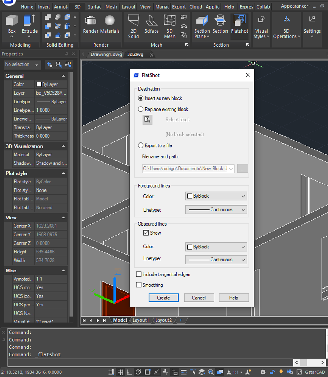Switch to the Drawing1.dwg tab
The image size is (328, 377).
pos(106,54)
